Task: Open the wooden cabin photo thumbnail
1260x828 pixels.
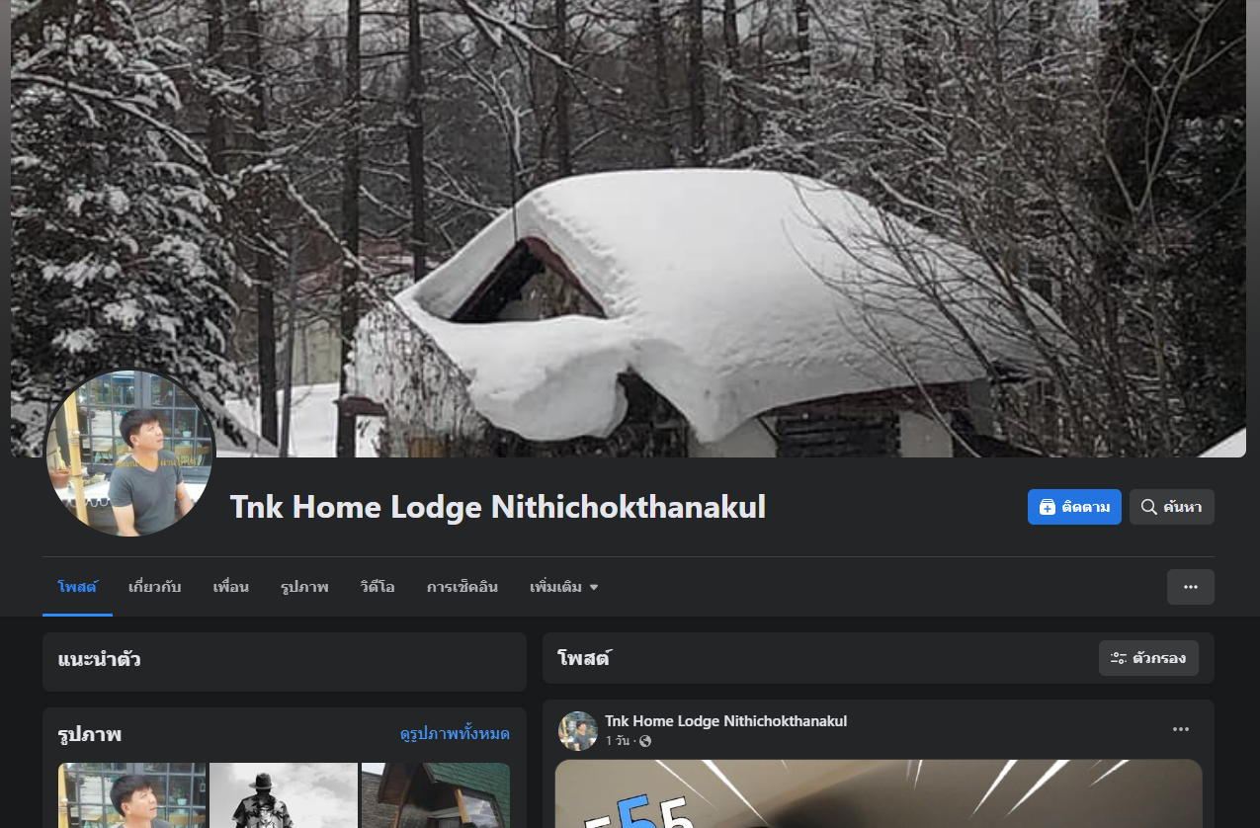Action: [436, 795]
